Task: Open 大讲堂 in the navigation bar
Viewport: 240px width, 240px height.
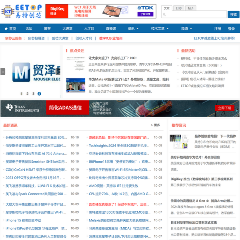Action: pyautogui.click(x=67, y=29)
